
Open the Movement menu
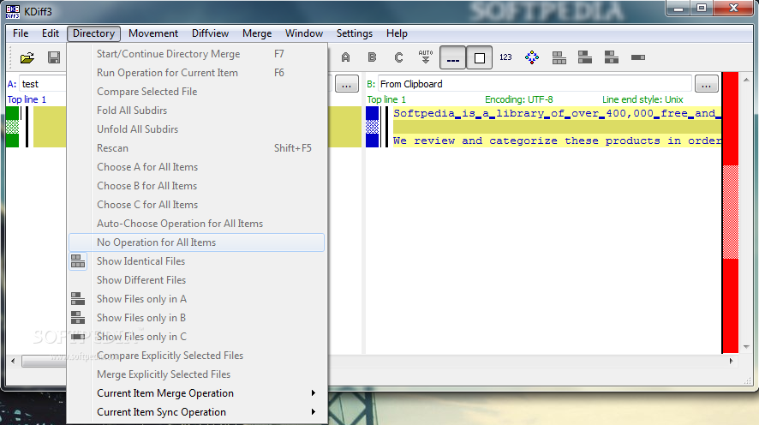click(153, 33)
